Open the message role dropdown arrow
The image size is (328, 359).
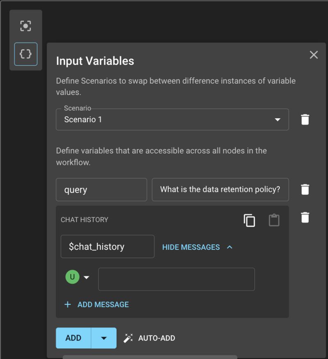[87, 277]
